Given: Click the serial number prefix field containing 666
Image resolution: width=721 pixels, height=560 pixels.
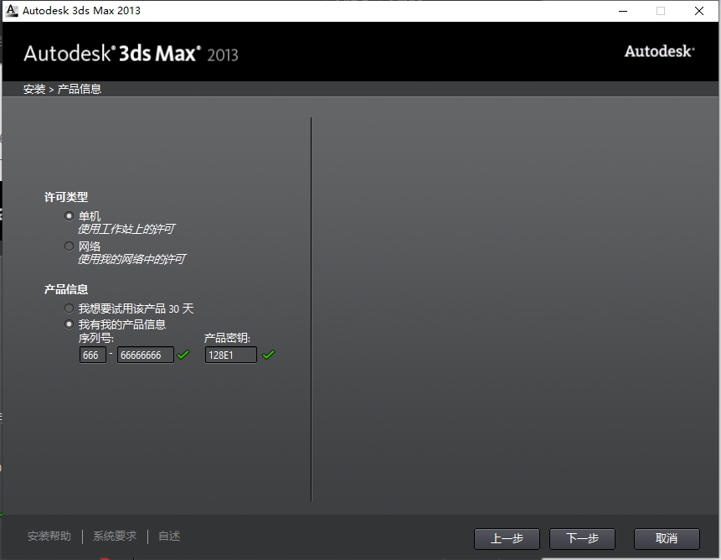Looking at the screenshot, I should [x=92, y=355].
